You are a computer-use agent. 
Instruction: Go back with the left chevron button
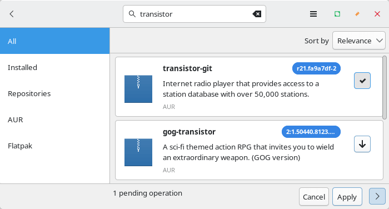(x=12, y=14)
